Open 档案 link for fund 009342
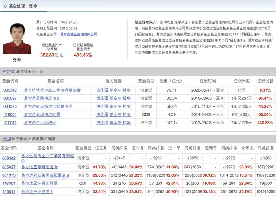277x197 pixels. (x=127, y=90)
